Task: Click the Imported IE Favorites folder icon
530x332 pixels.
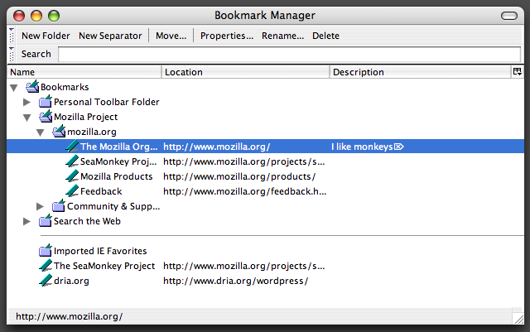Action: click(x=46, y=251)
